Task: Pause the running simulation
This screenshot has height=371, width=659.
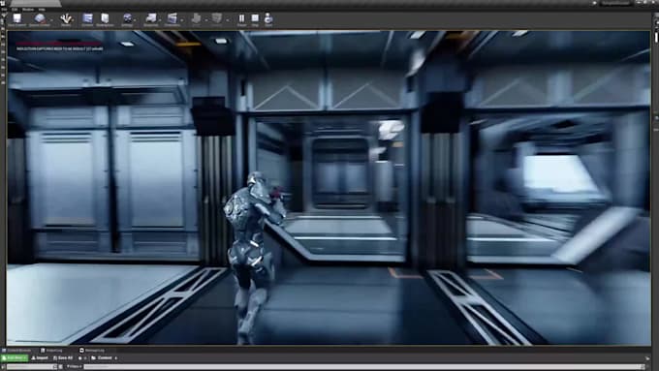Action: pyautogui.click(x=241, y=19)
